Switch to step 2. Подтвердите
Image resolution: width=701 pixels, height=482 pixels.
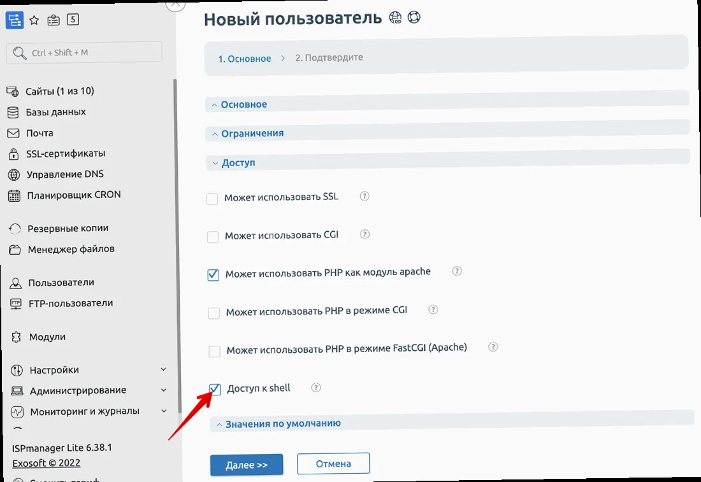point(329,57)
